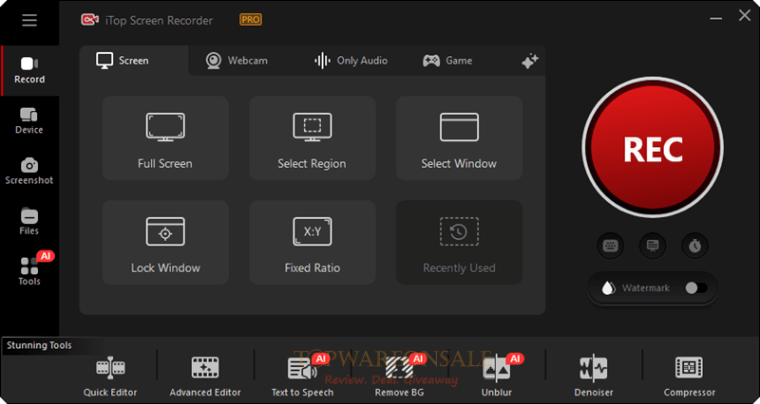Choose Fixed Ratio recording mode
This screenshot has height=404, width=760.
(x=313, y=243)
